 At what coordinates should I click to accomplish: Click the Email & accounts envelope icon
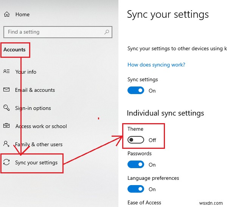6,90
